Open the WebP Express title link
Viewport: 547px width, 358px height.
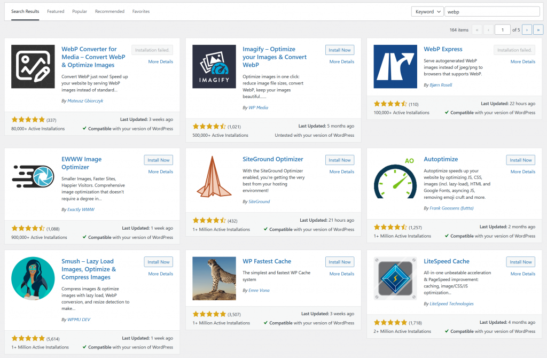[x=443, y=49]
